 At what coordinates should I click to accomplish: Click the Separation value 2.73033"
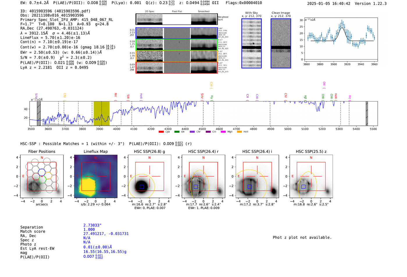pos(92,225)
